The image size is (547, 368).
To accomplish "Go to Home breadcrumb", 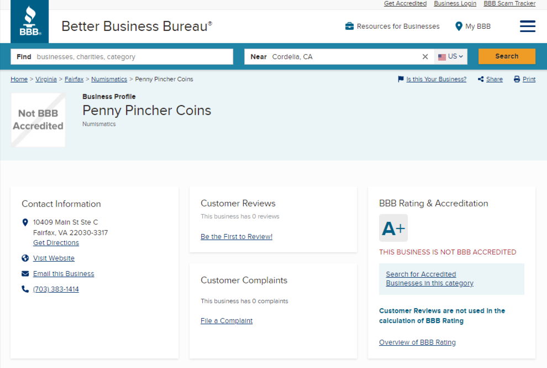I will pos(19,79).
